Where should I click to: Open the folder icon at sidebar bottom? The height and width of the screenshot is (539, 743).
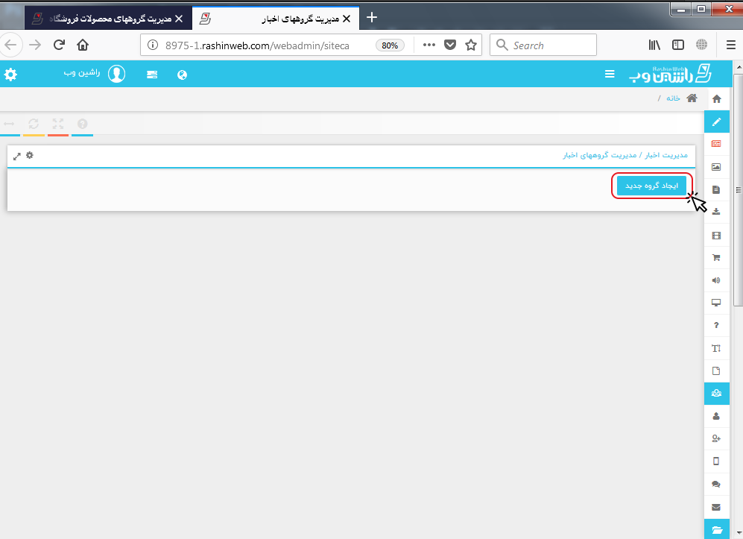pos(716,529)
